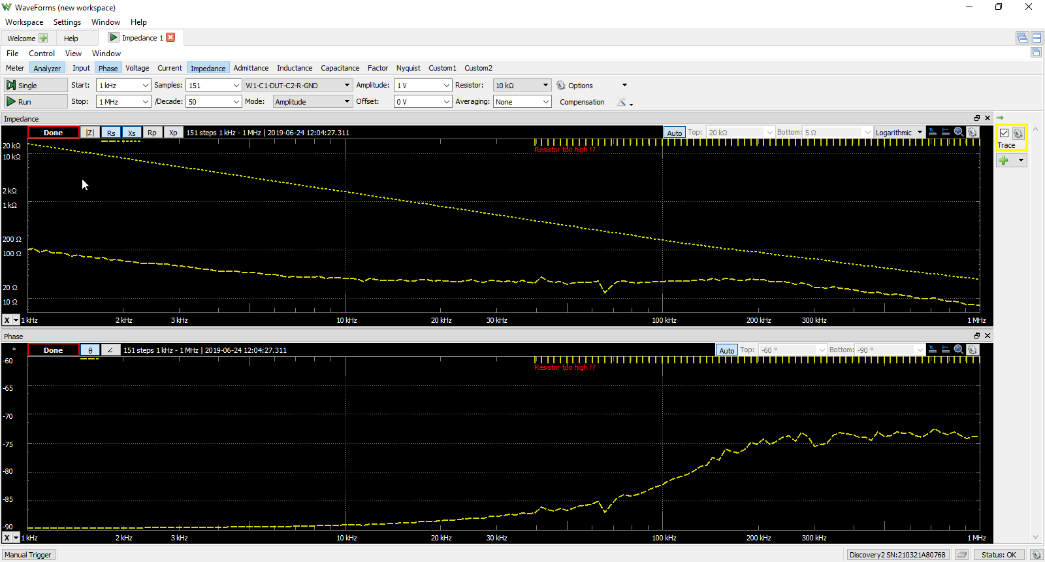
Task: Open the Workspace menu
Action: click(x=24, y=22)
